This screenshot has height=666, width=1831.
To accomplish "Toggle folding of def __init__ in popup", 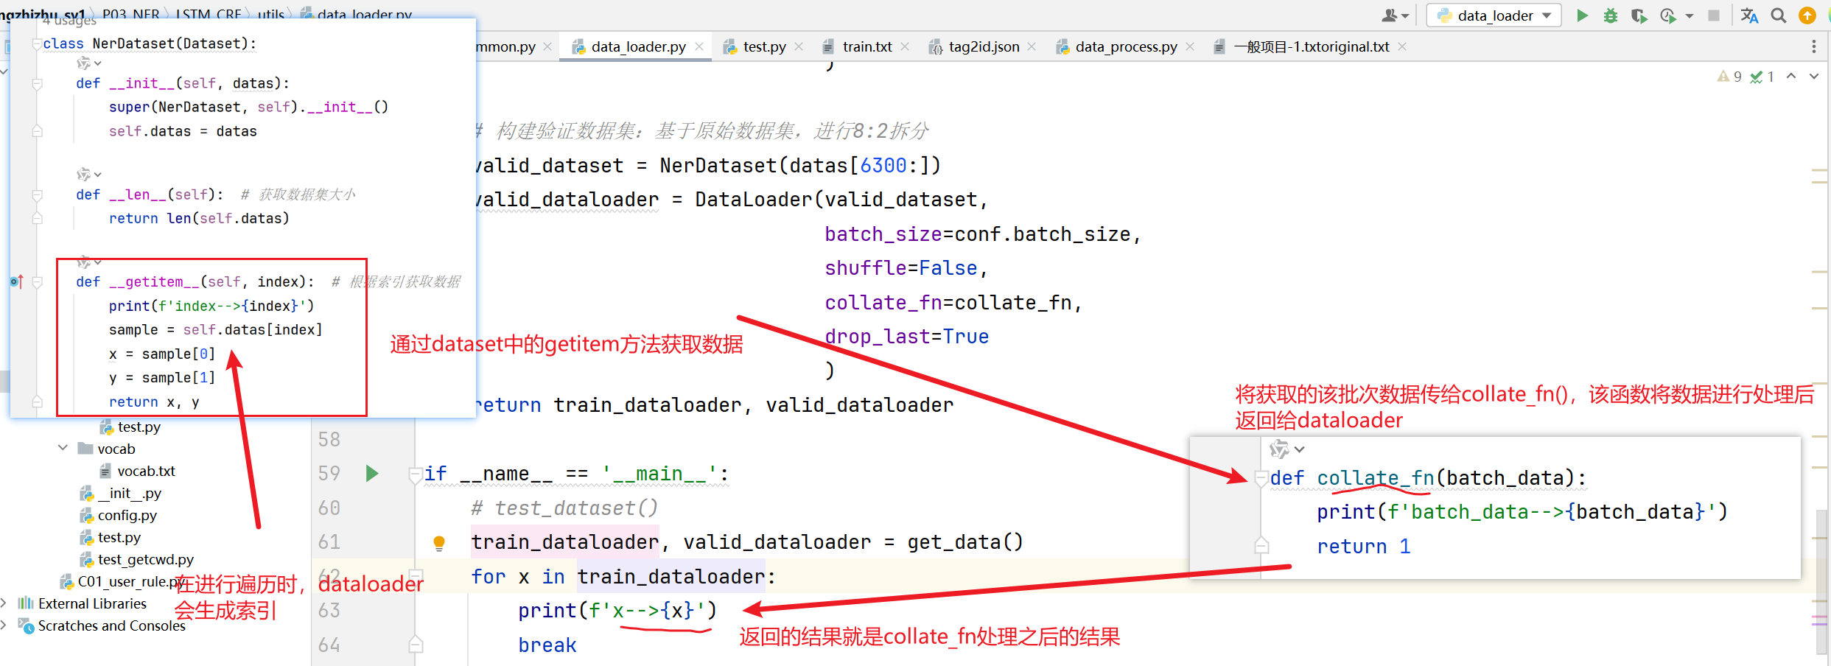I will coord(37,83).
